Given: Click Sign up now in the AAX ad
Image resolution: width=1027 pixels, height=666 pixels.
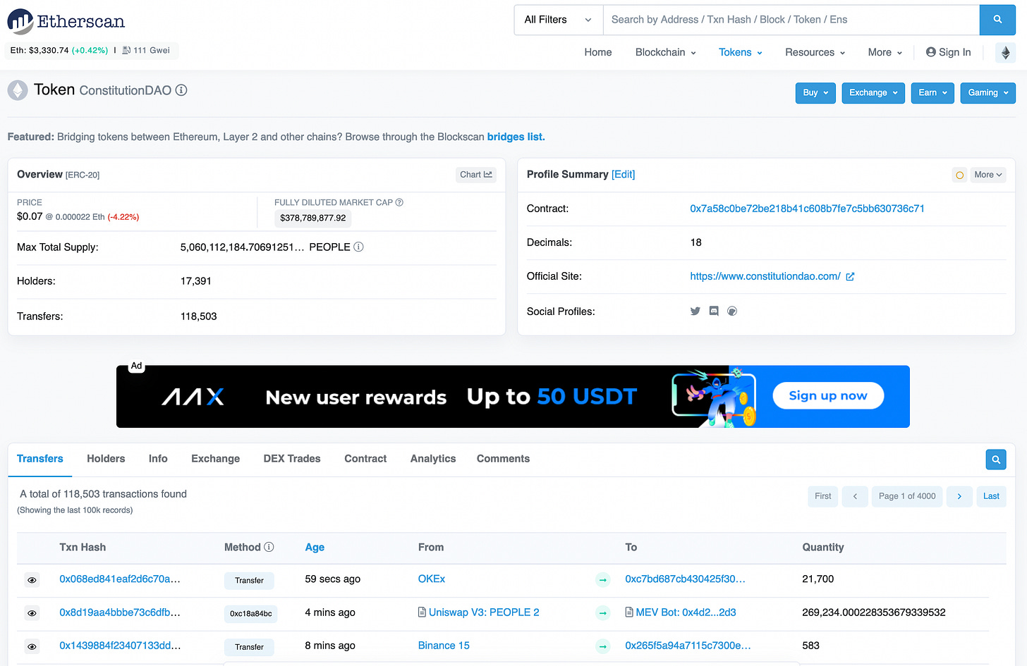Looking at the screenshot, I should tap(828, 396).
